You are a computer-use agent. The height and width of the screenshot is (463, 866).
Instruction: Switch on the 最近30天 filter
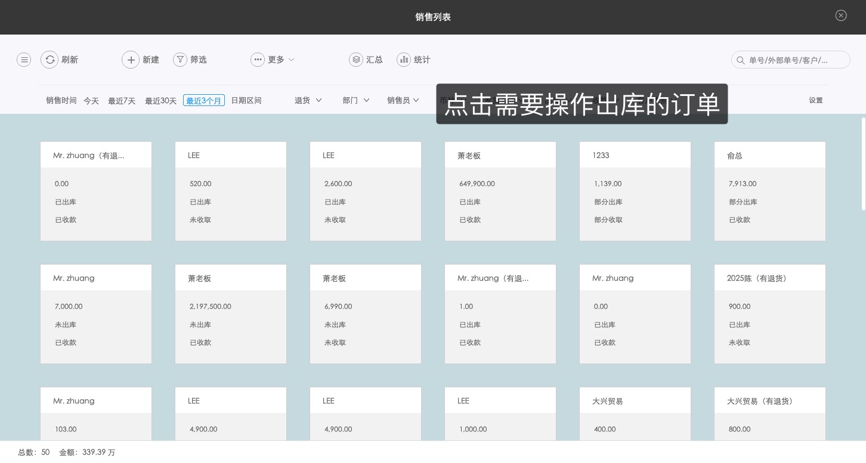click(x=161, y=100)
